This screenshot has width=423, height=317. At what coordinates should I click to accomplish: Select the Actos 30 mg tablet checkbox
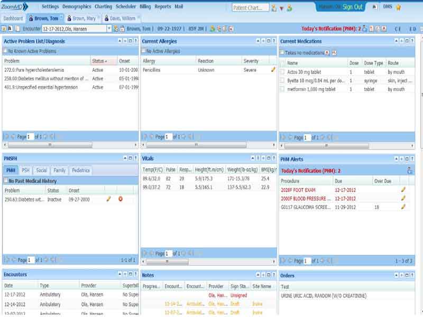coord(282,72)
